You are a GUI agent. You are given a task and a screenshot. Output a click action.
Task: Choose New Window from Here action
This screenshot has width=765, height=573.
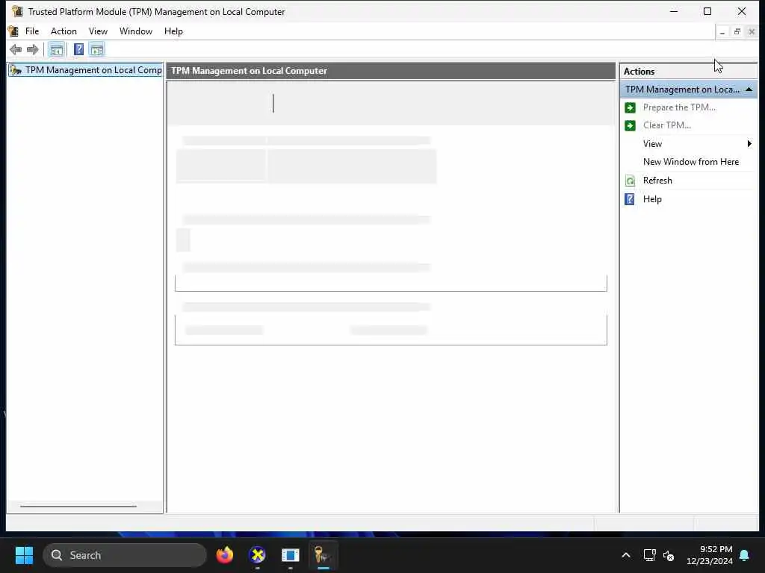pyautogui.click(x=691, y=162)
